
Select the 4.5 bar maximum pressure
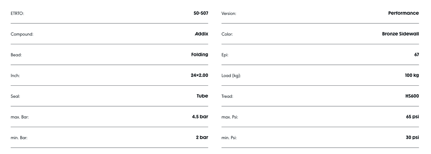200,116
